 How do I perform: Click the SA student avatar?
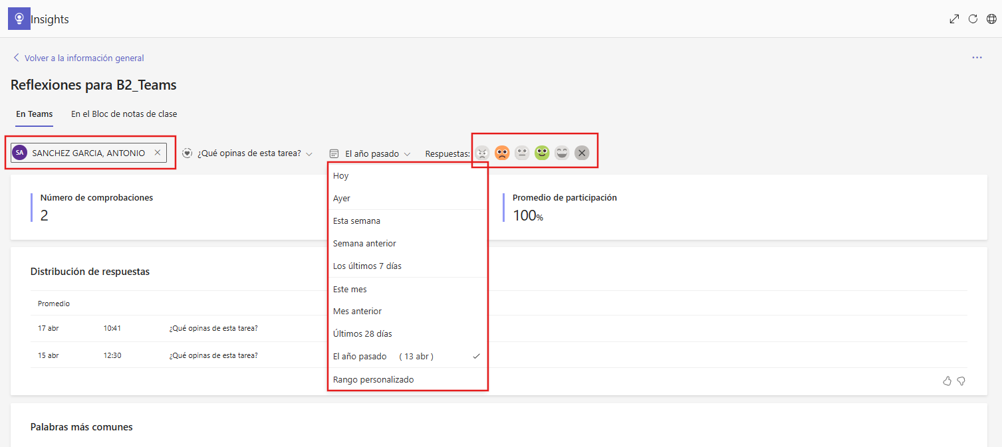[20, 153]
